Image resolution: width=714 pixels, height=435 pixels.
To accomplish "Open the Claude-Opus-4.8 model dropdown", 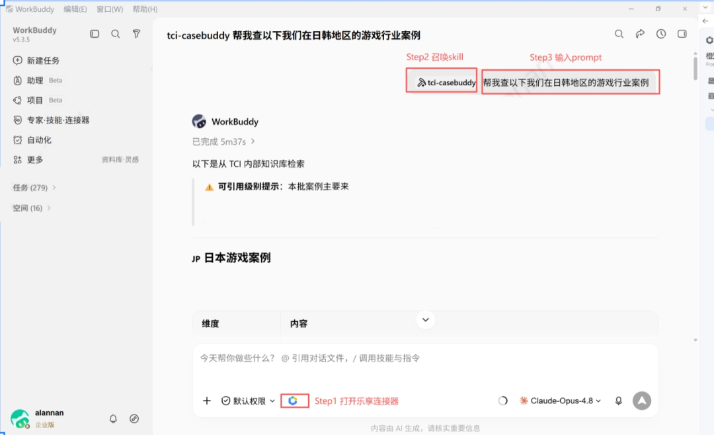I will pos(560,401).
